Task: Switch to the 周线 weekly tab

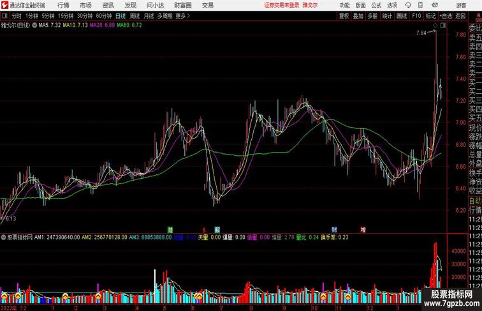Action: tap(135, 16)
